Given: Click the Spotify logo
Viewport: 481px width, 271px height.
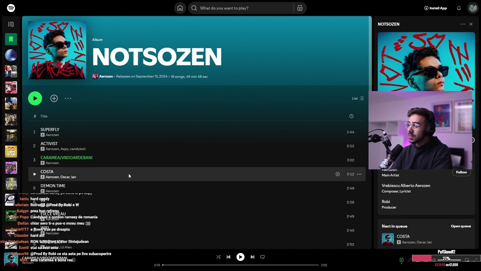Looking at the screenshot, I should pos(11,8).
